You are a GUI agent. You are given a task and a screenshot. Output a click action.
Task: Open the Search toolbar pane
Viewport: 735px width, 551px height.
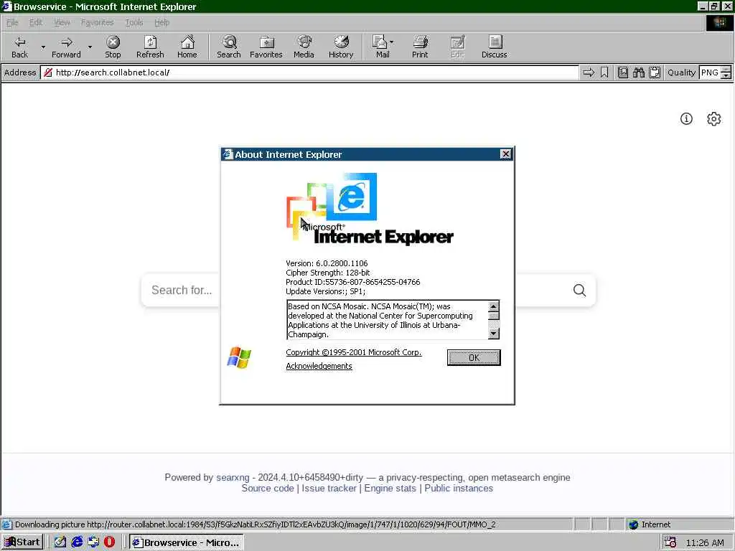(x=229, y=47)
